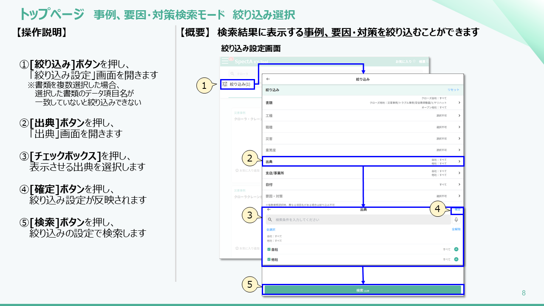544x306 pixels.
Task: Tap the microphone voice input icon
Action: tap(456, 220)
